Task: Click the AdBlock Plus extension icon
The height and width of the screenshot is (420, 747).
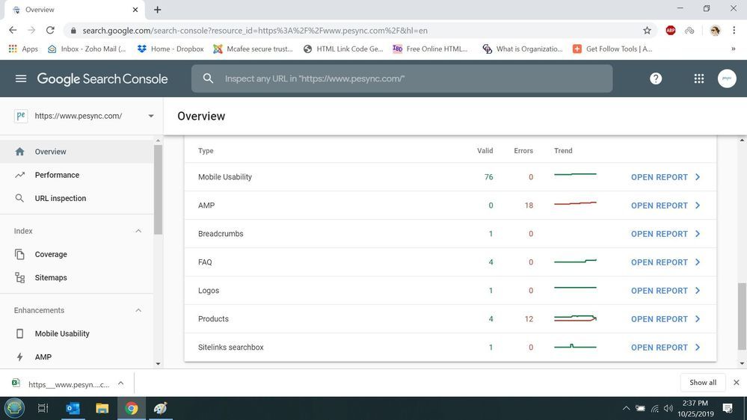Action: 671,31
